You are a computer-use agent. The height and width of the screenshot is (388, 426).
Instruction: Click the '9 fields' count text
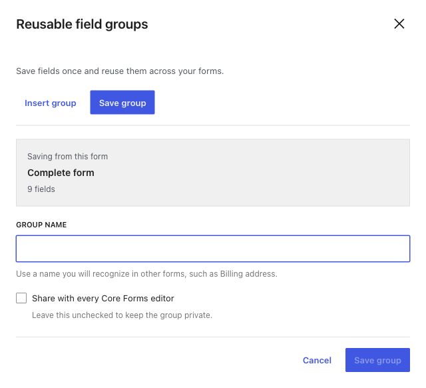[x=41, y=189]
